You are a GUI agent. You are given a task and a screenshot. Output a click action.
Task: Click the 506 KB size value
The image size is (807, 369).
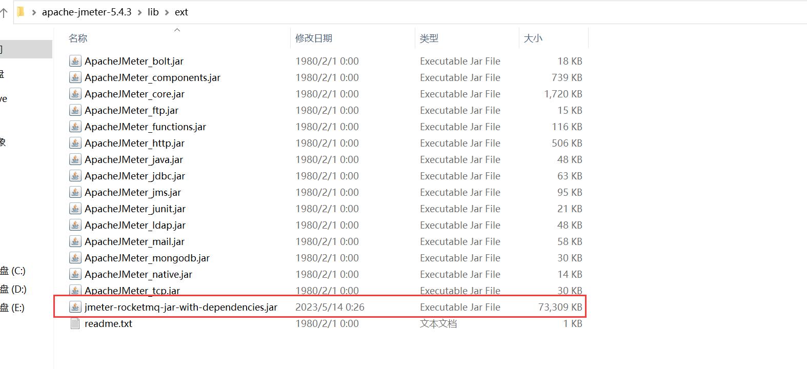pyautogui.click(x=568, y=143)
